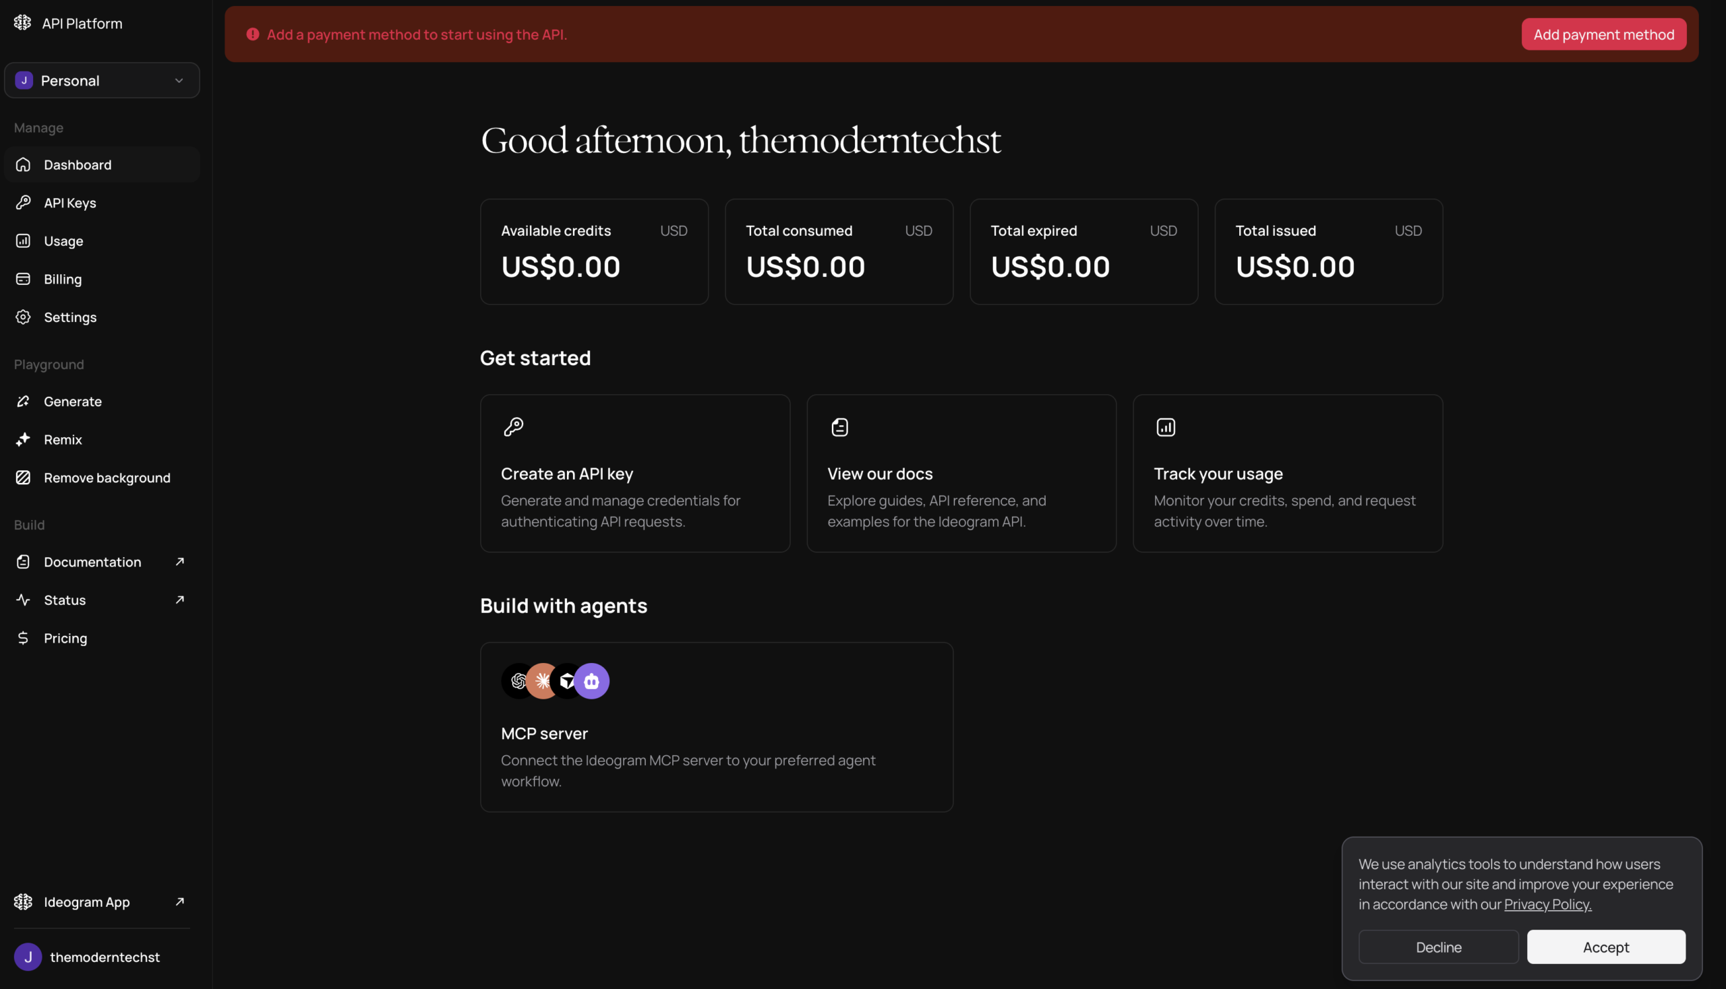Click the API Platform title text

click(82, 23)
